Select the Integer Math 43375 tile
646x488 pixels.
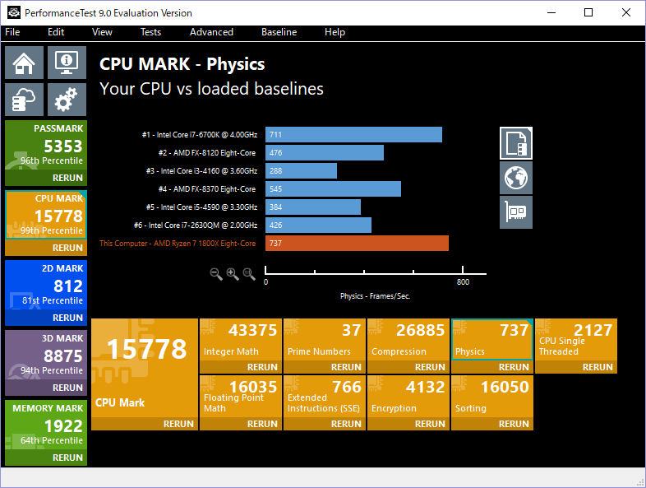click(x=241, y=340)
